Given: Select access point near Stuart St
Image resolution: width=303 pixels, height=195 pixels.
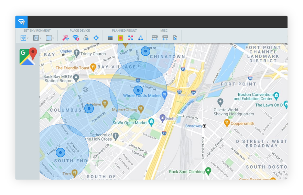Looking at the screenshot, I should click(x=145, y=51).
